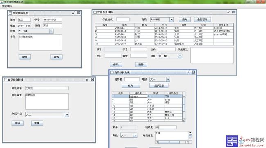Viewport: 266px width, 148px height.
Task: Select class table row numbered 10
Action: [x=147, y=105]
